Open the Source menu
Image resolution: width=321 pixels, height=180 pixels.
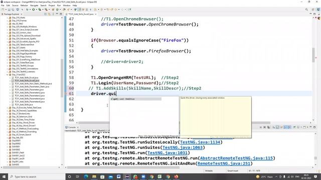(x=15, y=5)
